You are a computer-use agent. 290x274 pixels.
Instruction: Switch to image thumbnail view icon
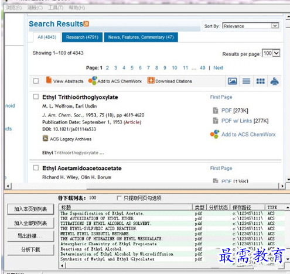click(233, 81)
